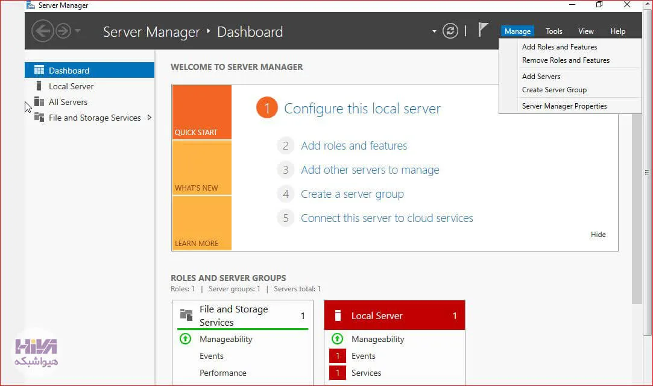Select the QUICK START tile
This screenshot has height=386, width=653.
(202, 112)
